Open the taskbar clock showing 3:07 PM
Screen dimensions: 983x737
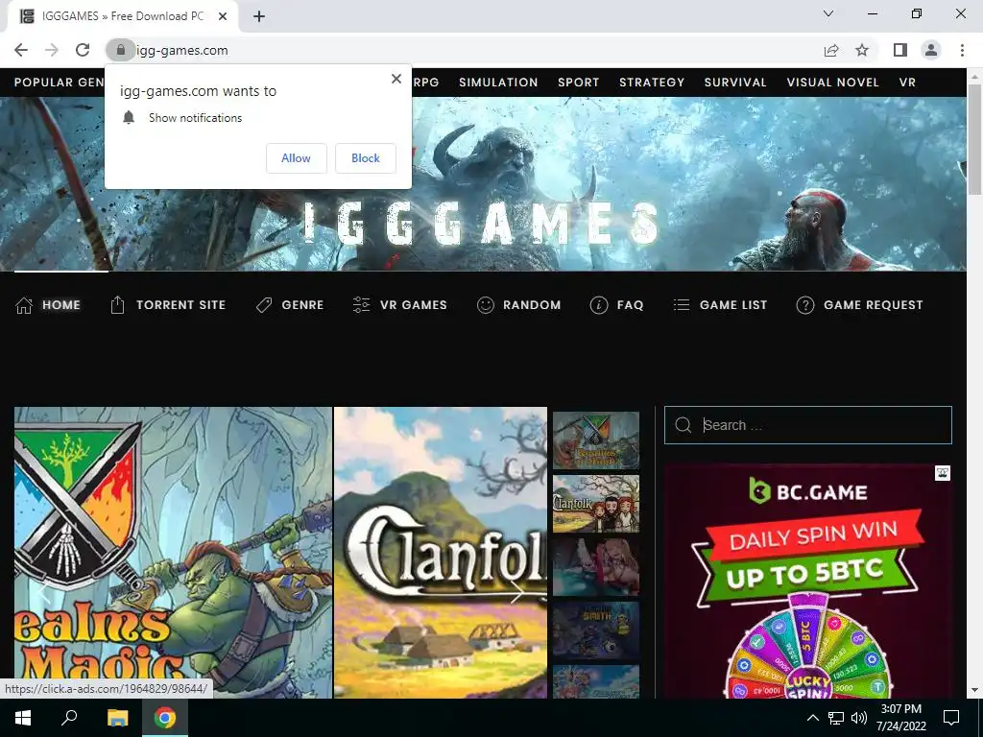coord(901,718)
